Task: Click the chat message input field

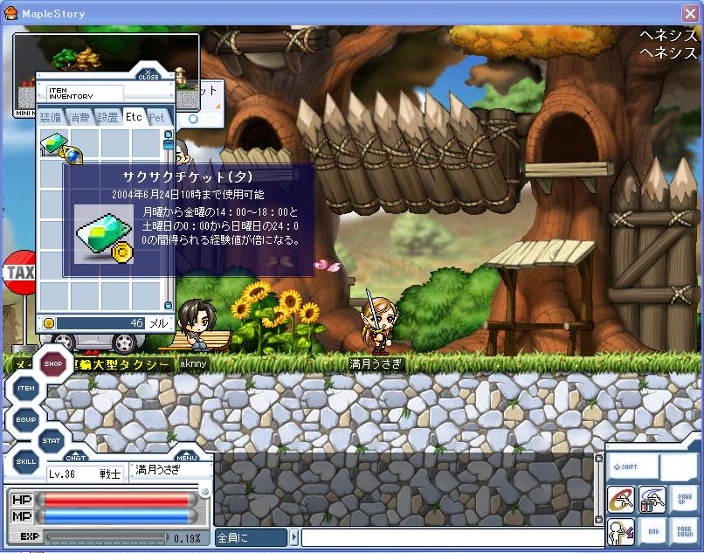Action: pos(445,537)
